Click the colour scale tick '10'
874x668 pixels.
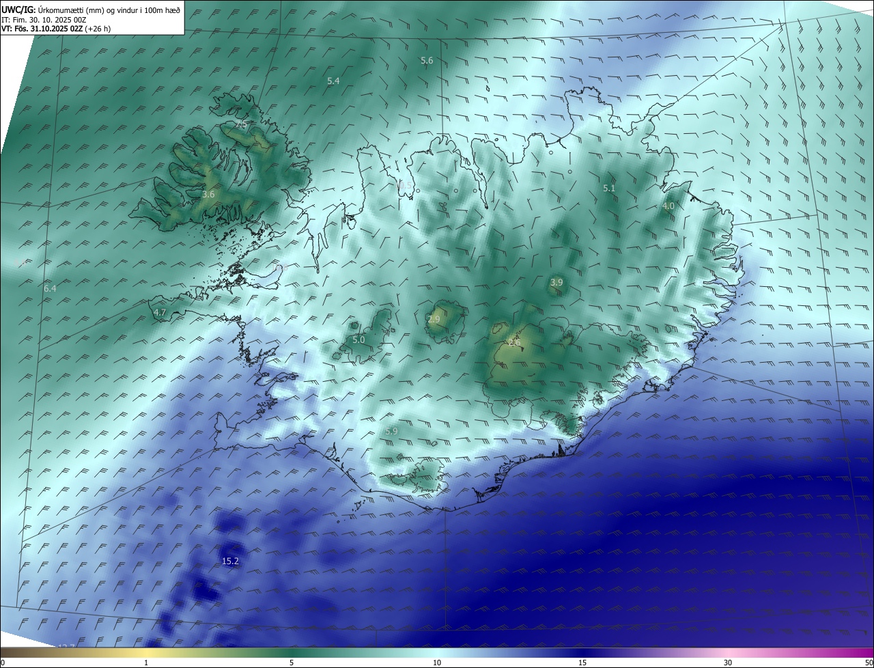(437, 663)
